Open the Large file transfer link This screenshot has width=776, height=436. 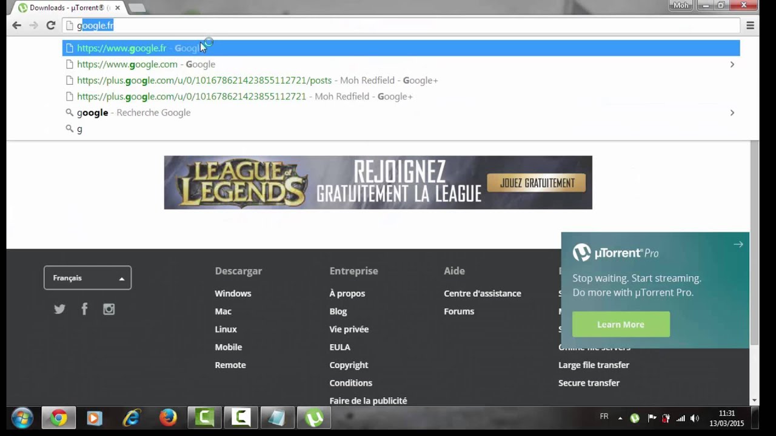coord(594,365)
